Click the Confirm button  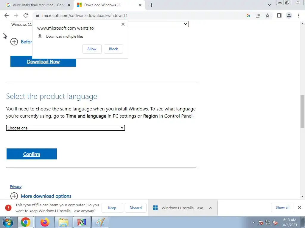tap(32, 154)
